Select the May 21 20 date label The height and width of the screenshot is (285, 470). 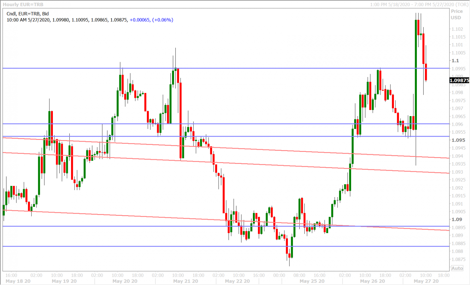click(186, 281)
